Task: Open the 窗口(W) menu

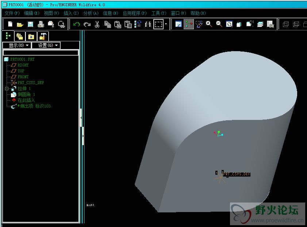Action: 179,13
